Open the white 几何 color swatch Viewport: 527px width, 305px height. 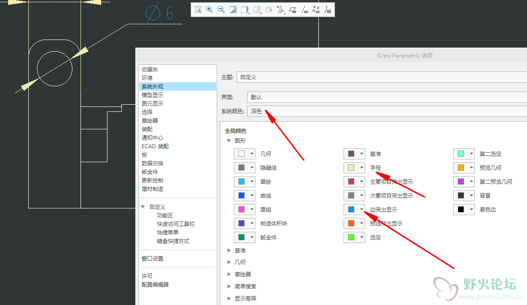244,154
